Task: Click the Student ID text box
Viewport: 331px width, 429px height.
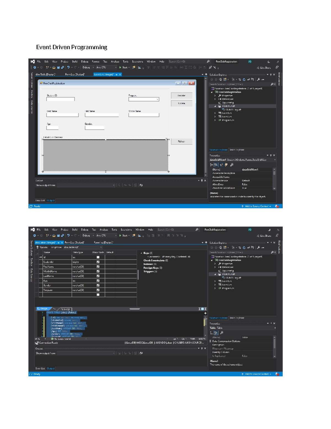Action: click(x=60, y=99)
